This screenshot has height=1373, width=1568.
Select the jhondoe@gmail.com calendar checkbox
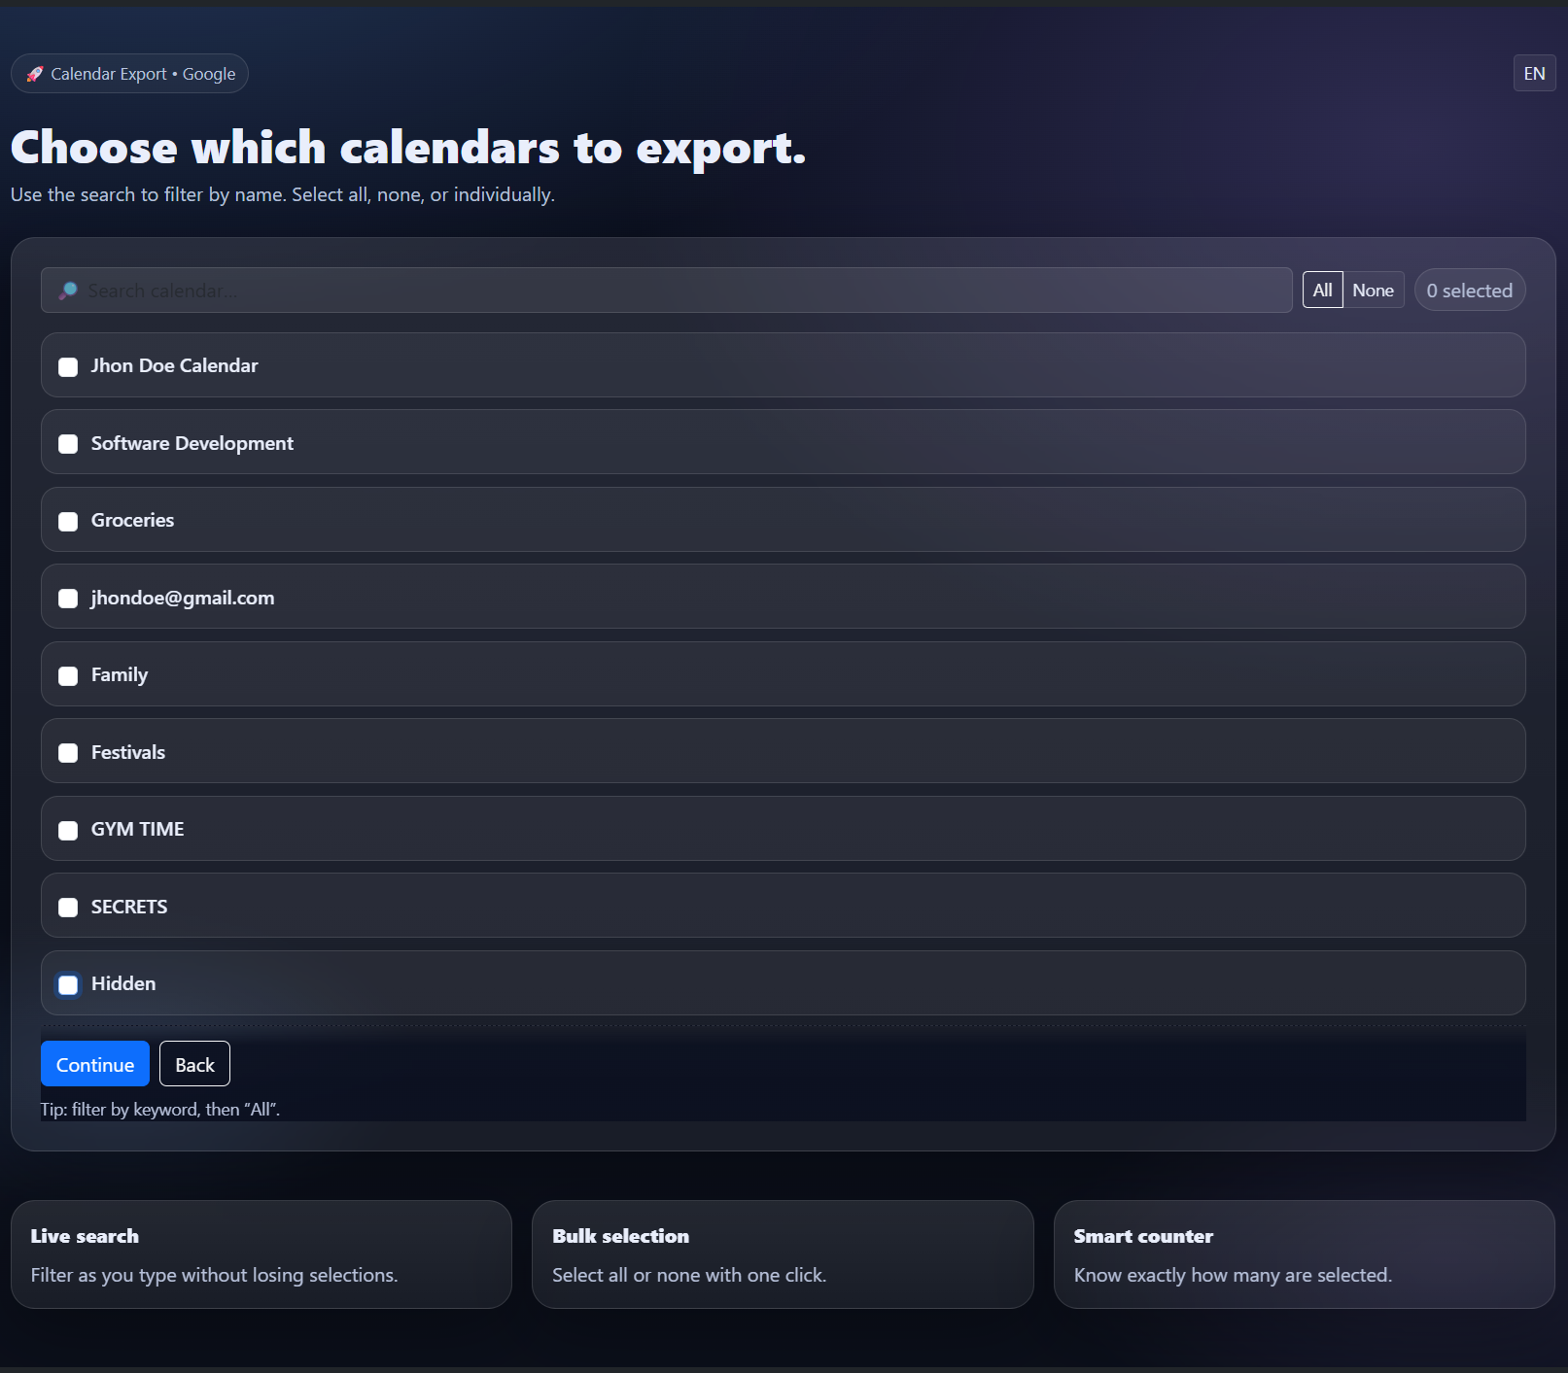68,599
